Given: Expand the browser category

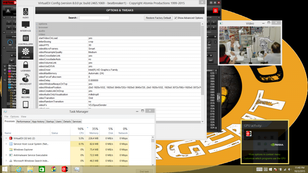Looking at the screenshot, I should click(x=37, y=27).
